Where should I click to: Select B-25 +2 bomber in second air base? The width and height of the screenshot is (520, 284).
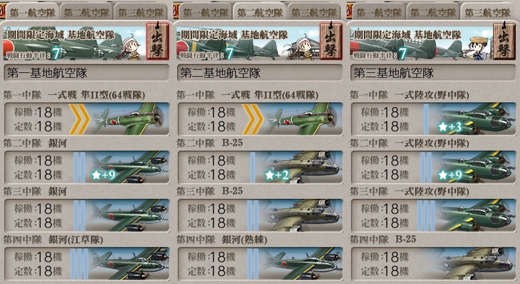pyautogui.click(x=260, y=167)
